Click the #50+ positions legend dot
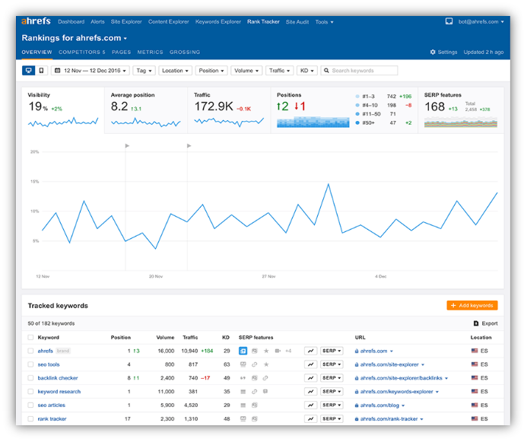527x442 pixels. [x=357, y=122]
